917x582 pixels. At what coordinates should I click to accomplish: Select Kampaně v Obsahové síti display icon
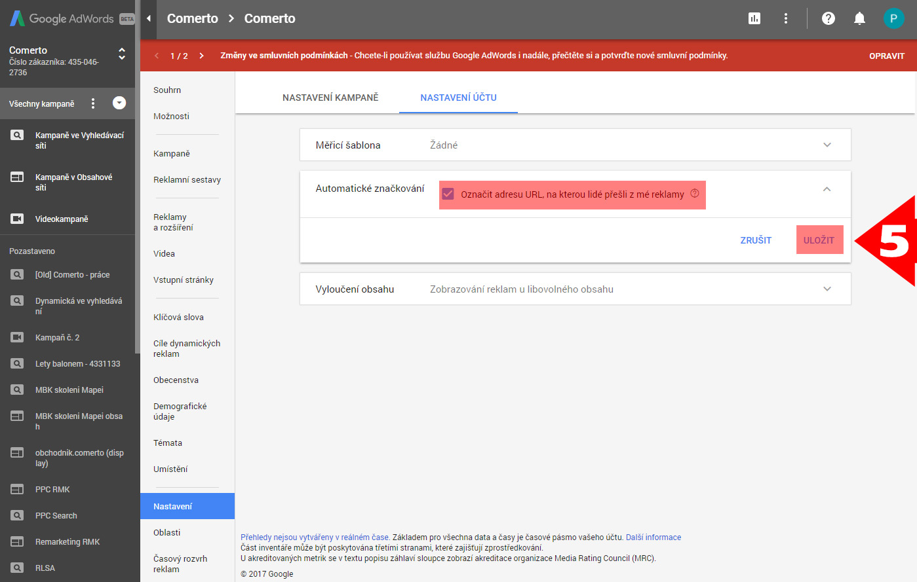(x=17, y=177)
